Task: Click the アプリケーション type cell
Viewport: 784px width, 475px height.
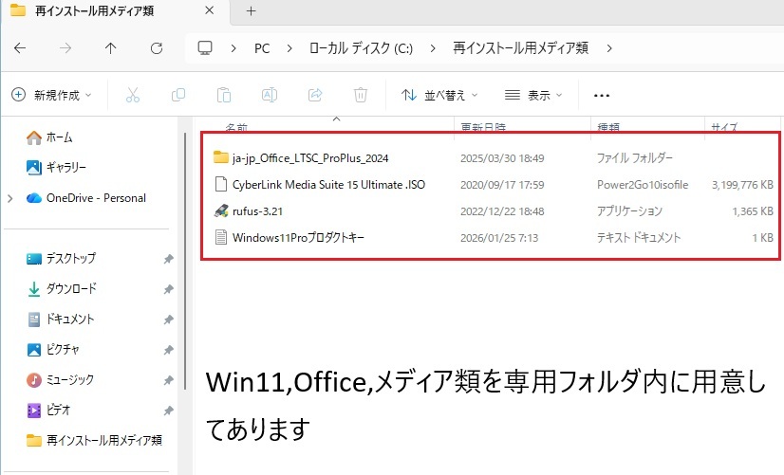Action: click(x=629, y=211)
